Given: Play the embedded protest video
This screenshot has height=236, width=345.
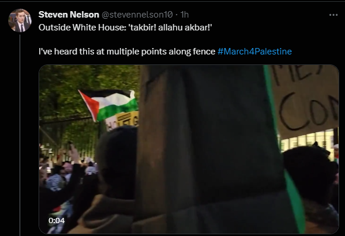Looking at the screenshot, I should [x=189, y=149].
